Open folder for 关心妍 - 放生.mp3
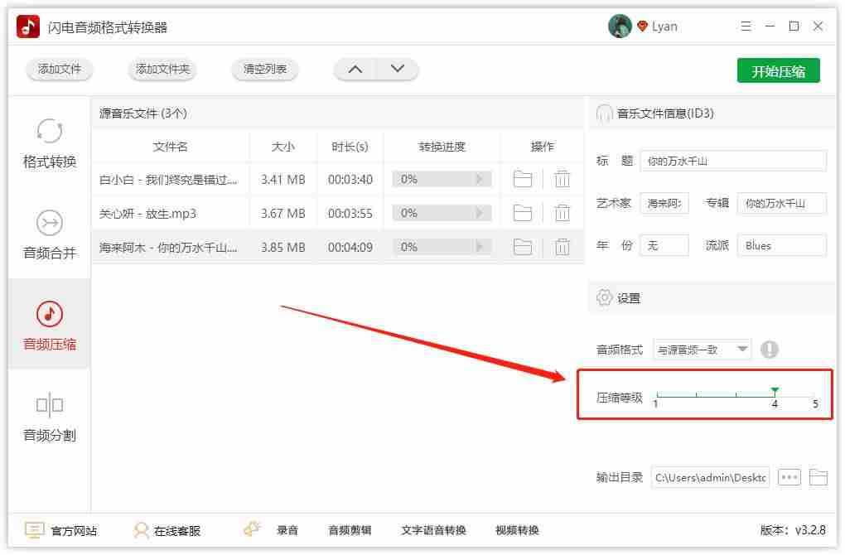Viewport: 845px width, 555px height. (522, 214)
